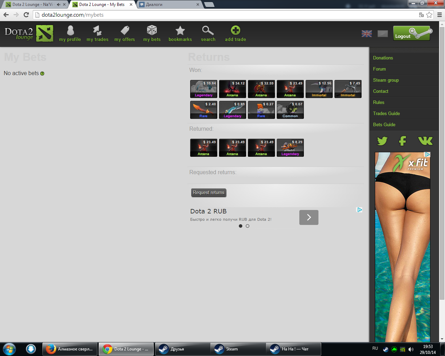Viewport: 445px width, 356px height.
Task: Click the AdChoices icon on Dota 2 RUB ad
Action: tap(360, 210)
